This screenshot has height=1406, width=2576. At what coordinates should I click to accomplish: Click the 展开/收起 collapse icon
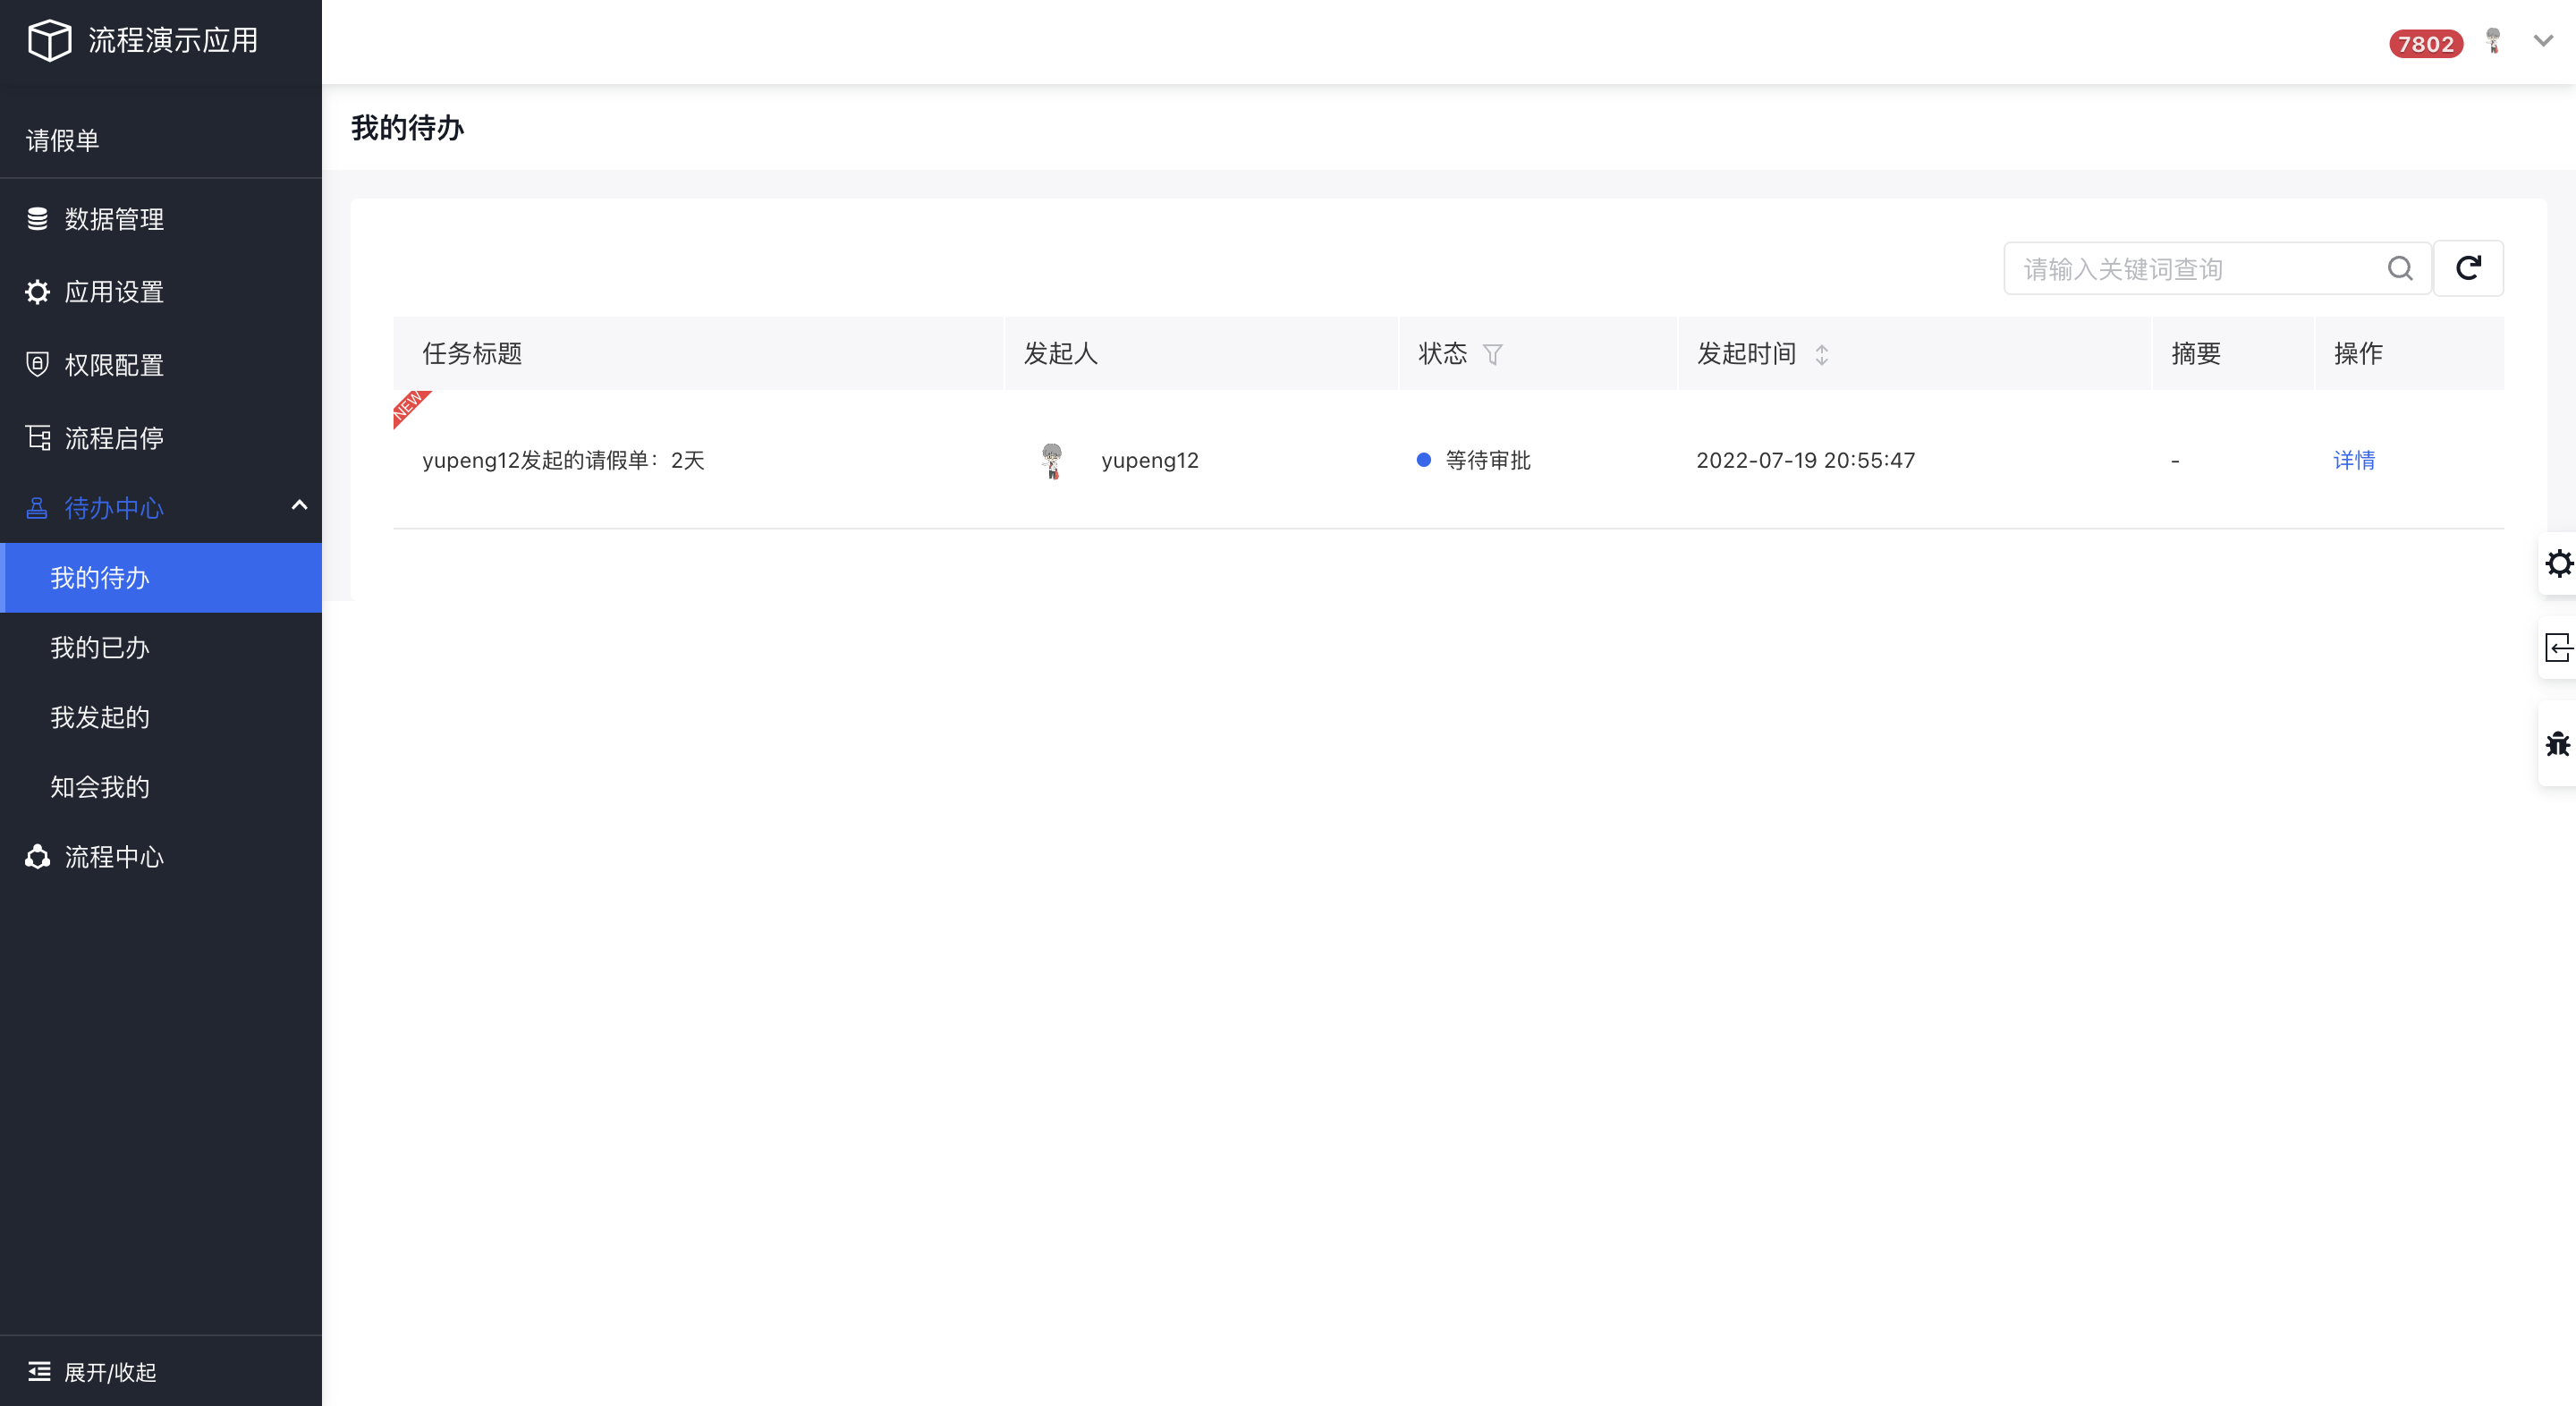point(39,1371)
